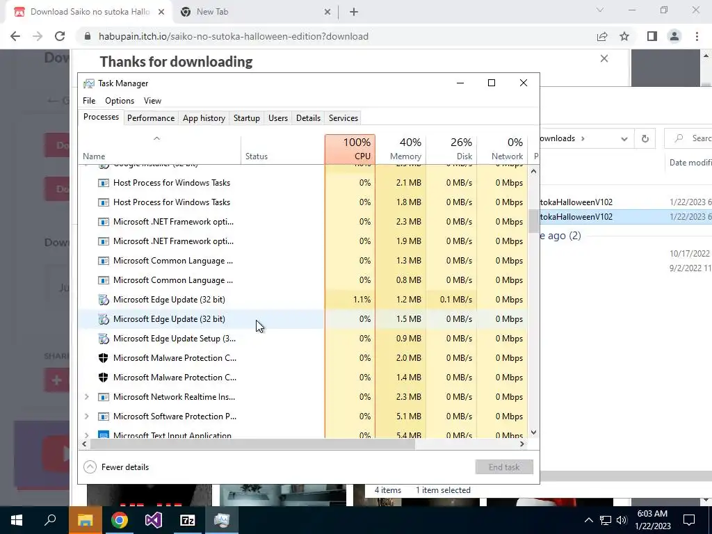The width and height of the screenshot is (712, 534).
Task: Click the first Microsoft Common Language process icon
Action: pos(104,261)
